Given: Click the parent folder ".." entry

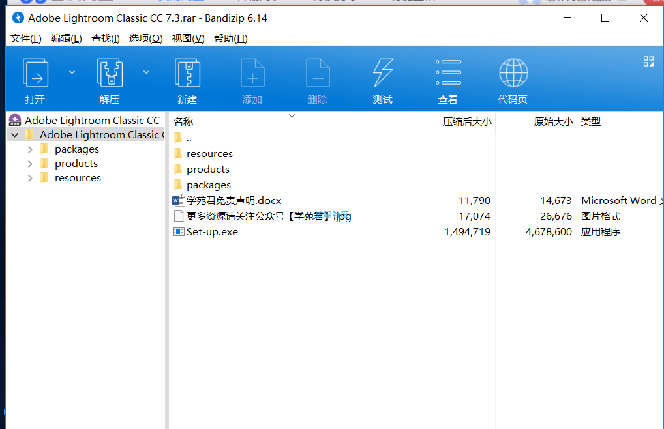Looking at the screenshot, I should pos(189,138).
